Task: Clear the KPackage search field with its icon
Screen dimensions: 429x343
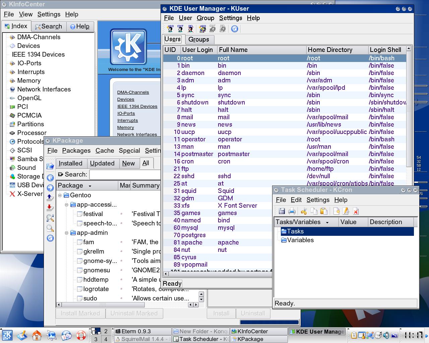Action: coord(60,174)
